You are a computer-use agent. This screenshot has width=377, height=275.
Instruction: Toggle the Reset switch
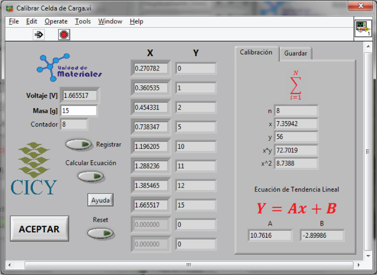click(100, 233)
